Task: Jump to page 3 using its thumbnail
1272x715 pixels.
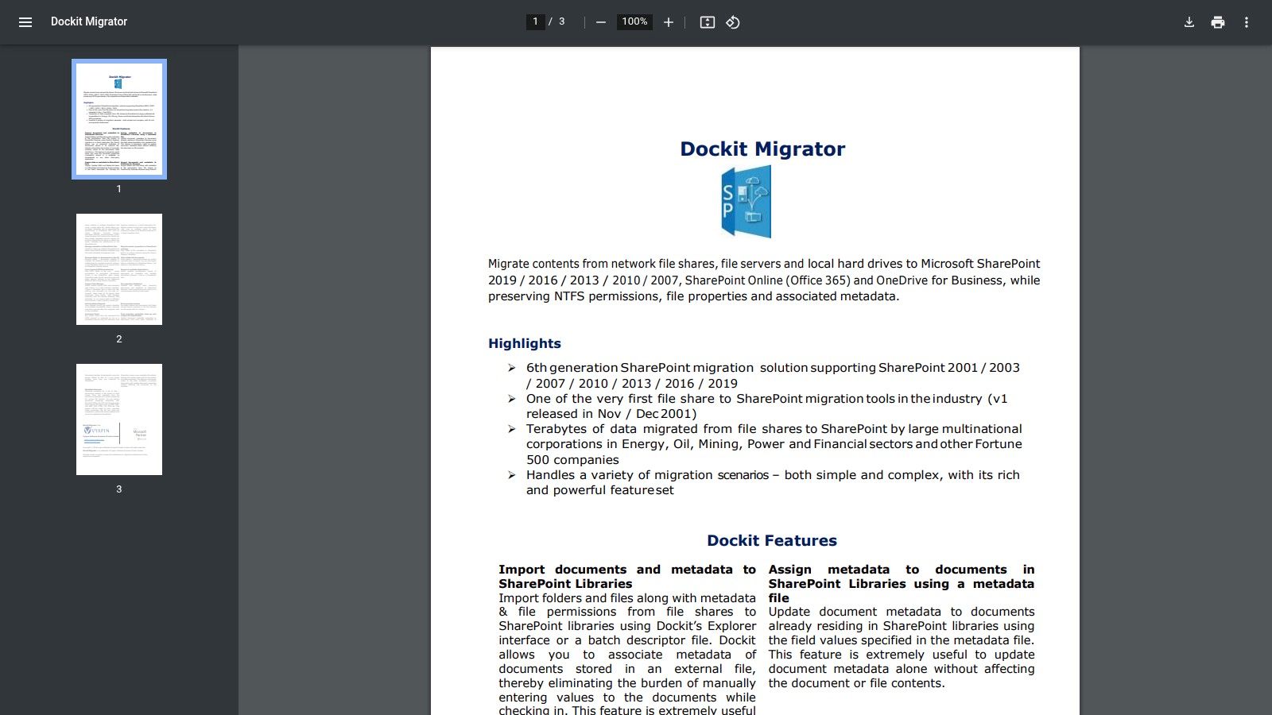Action: click(x=118, y=419)
